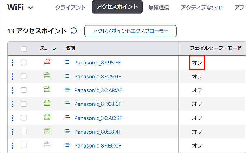Check the box for Panasonic_8F:95:FF
The image size is (246, 153).
(x=24, y=63)
